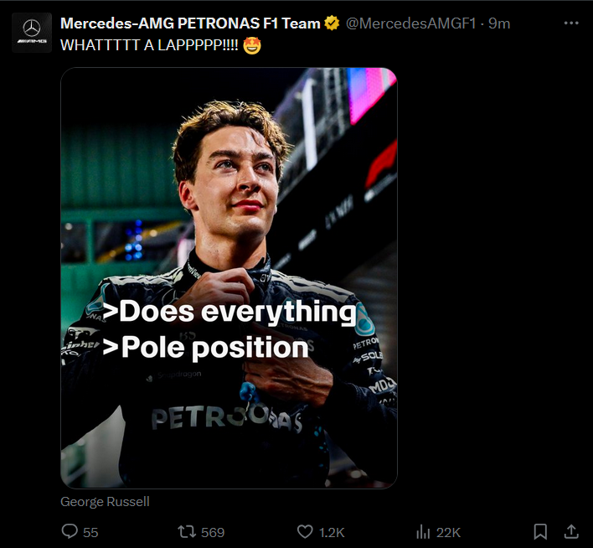Click the George Russell caption below the image
Image resolution: width=593 pixels, height=548 pixels.
[105, 501]
